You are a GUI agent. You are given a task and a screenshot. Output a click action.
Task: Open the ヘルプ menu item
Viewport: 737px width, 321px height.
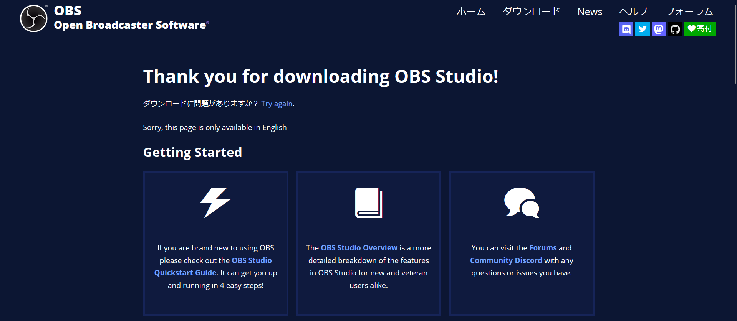(x=634, y=12)
